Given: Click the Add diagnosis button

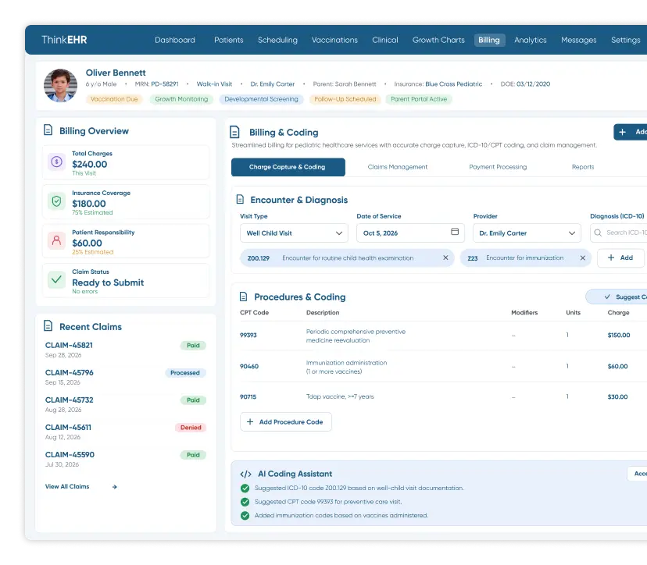Looking at the screenshot, I should click(621, 258).
